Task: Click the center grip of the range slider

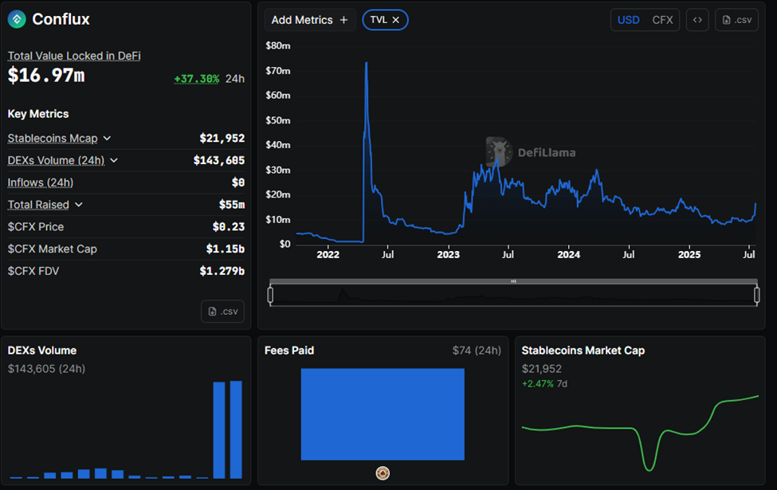Action: [x=513, y=281]
